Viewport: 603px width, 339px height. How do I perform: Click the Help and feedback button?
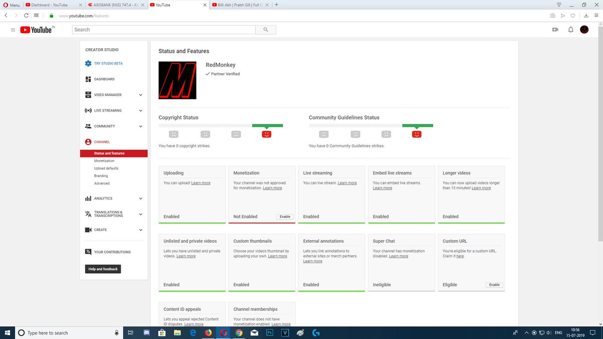(103, 269)
